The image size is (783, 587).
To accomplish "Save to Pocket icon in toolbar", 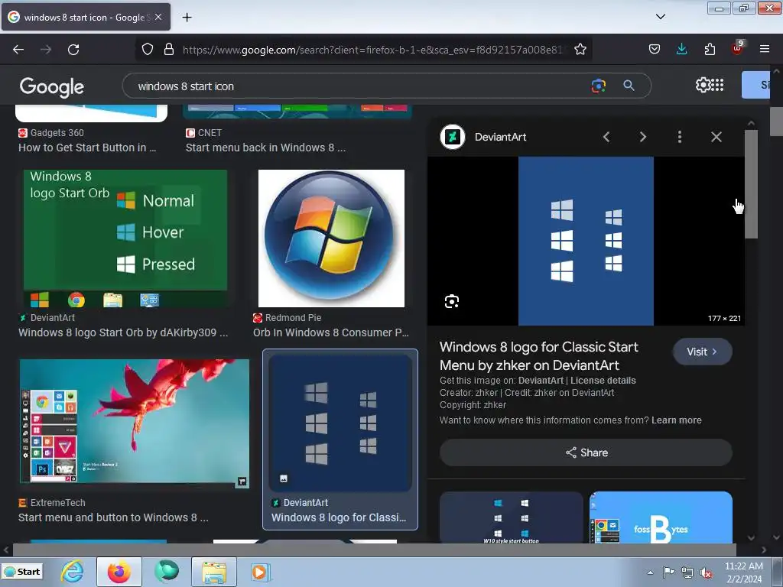I will [655, 50].
